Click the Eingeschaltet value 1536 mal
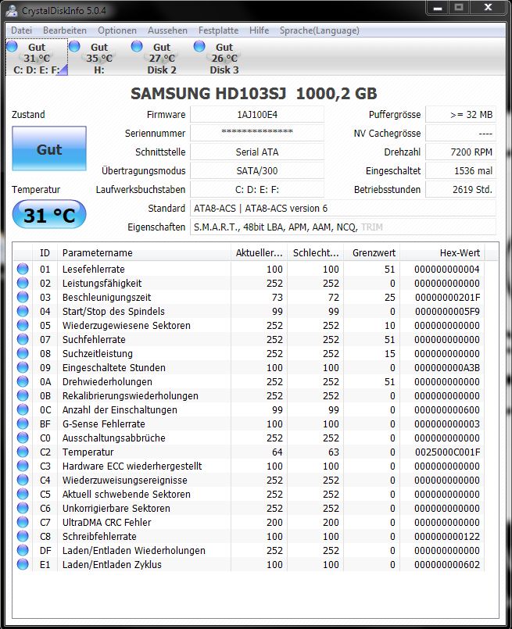 click(460, 171)
